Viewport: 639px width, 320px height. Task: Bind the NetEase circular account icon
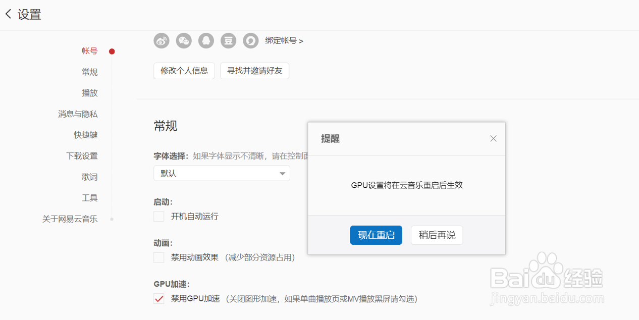pyautogui.click(x=251, y=41)
